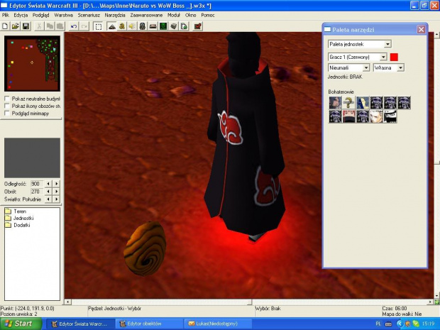Click the Cut scissors toolbar icon
The width and height of the screenshot is (440, 330).
tap(39, 26)
